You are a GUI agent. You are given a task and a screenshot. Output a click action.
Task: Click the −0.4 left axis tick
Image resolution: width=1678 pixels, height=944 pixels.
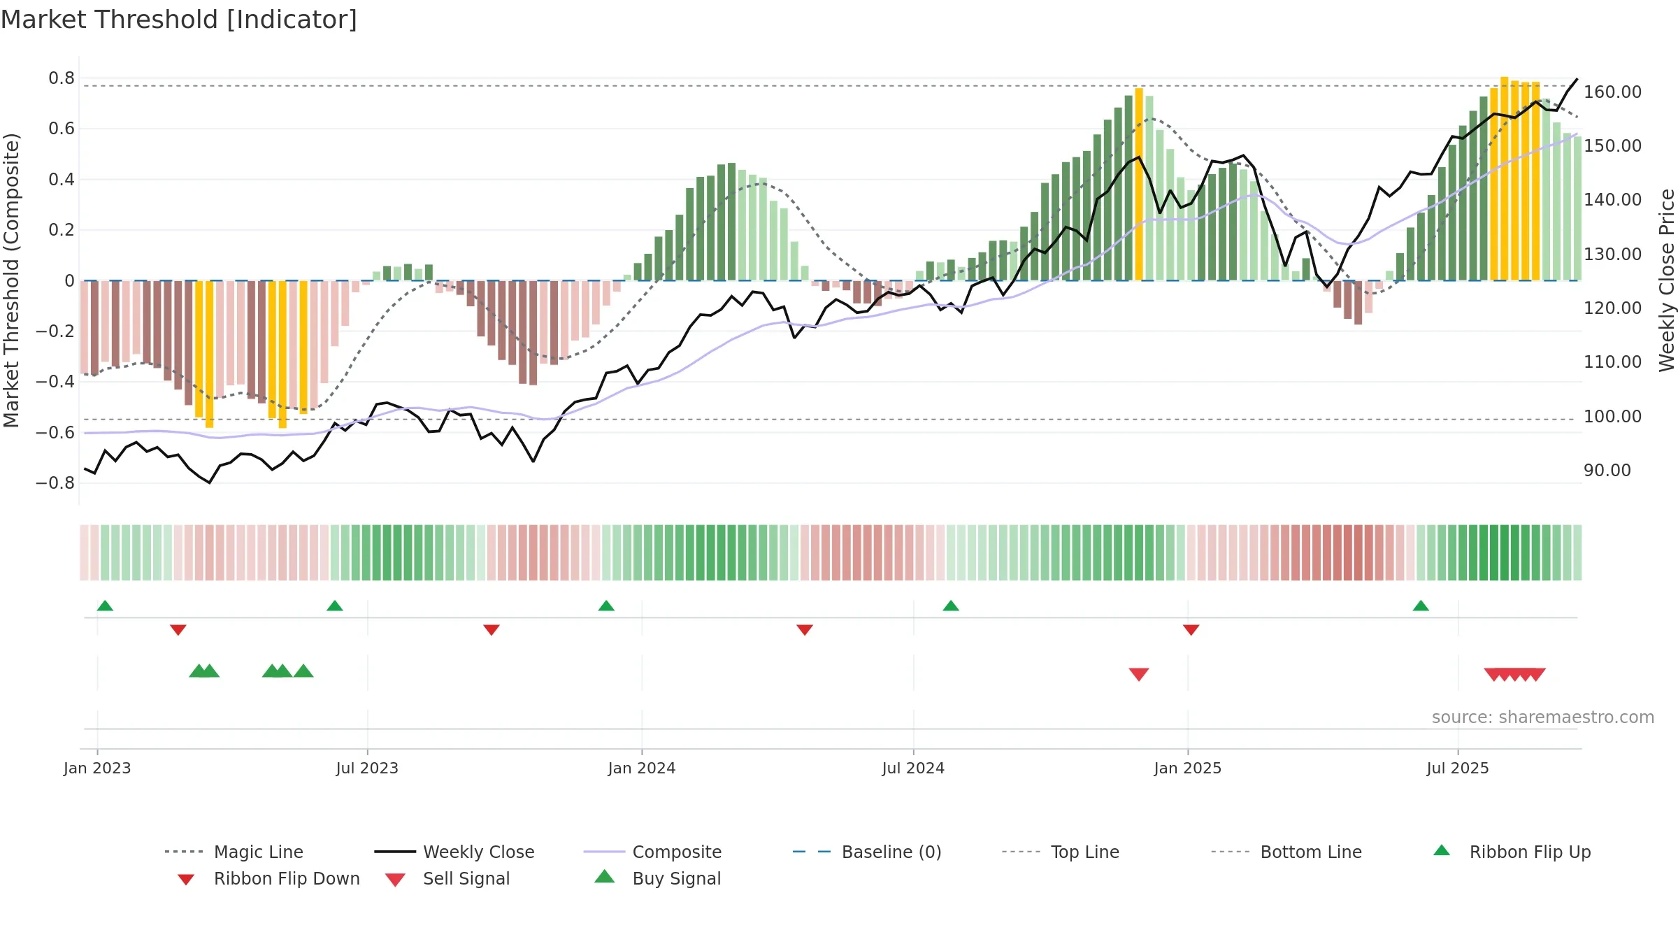[55, 381]
